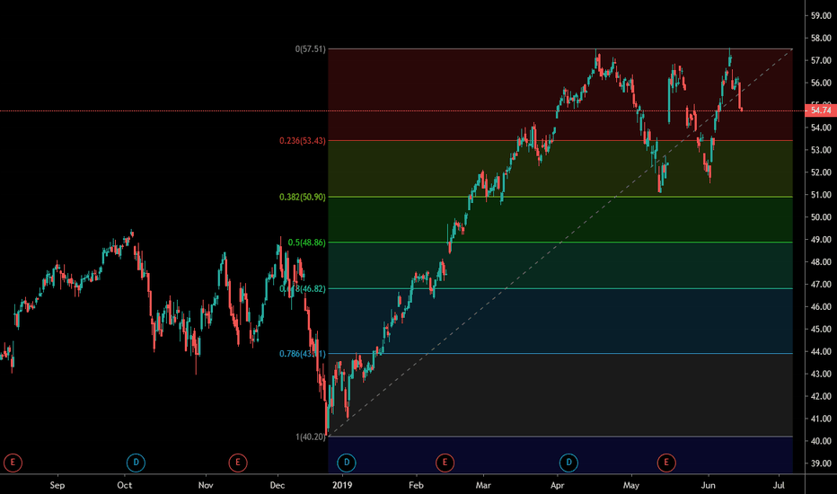Click the 42.00 price axis label
Image resolution: width=837 pixels, height=494 pixels.
click(x=821, y=397)
